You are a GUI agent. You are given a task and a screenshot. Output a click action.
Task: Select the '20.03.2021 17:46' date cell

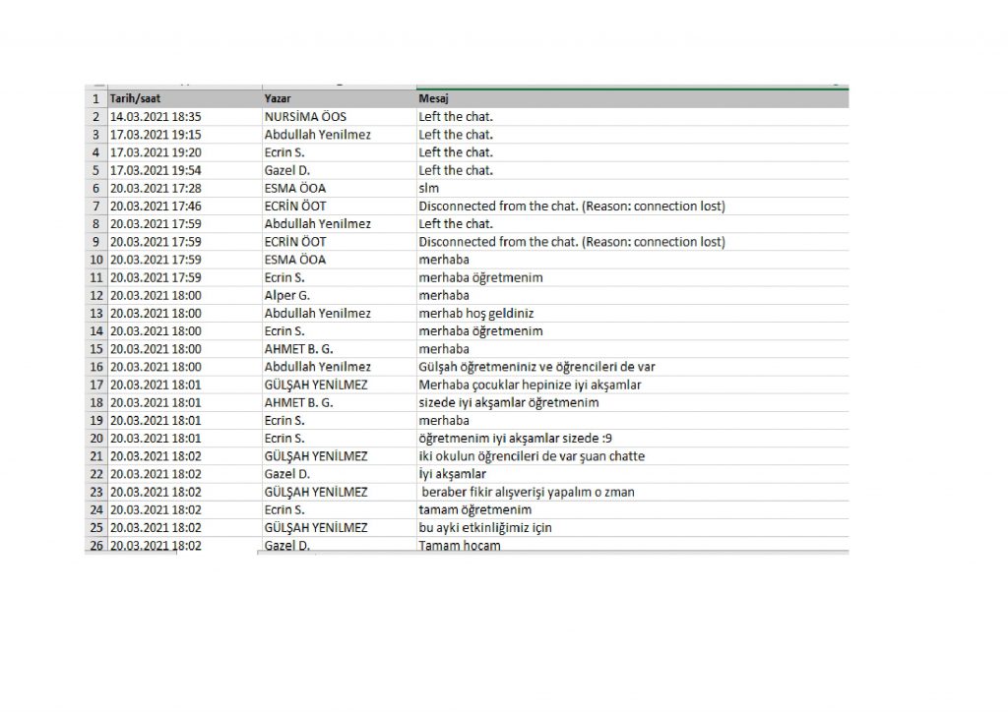(x=156, y=207)
